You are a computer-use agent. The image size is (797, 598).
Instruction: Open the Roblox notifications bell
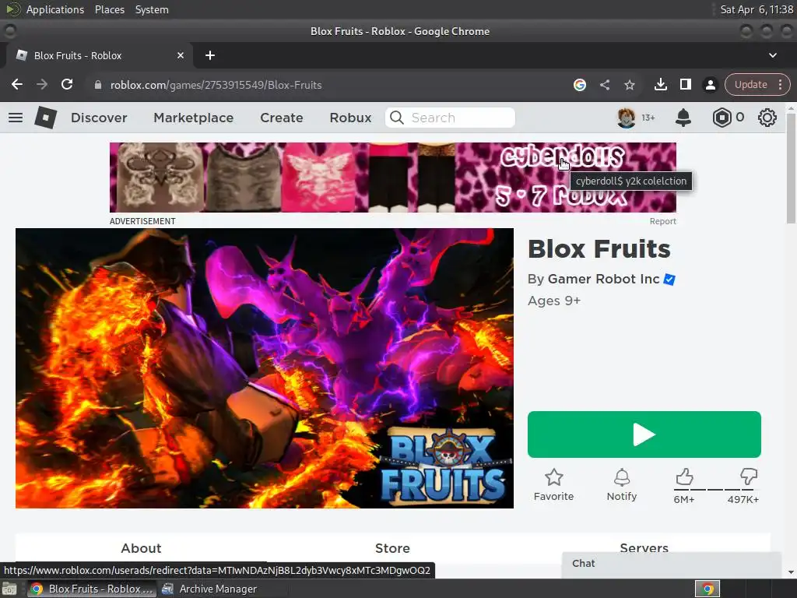(x=683, y=118)
